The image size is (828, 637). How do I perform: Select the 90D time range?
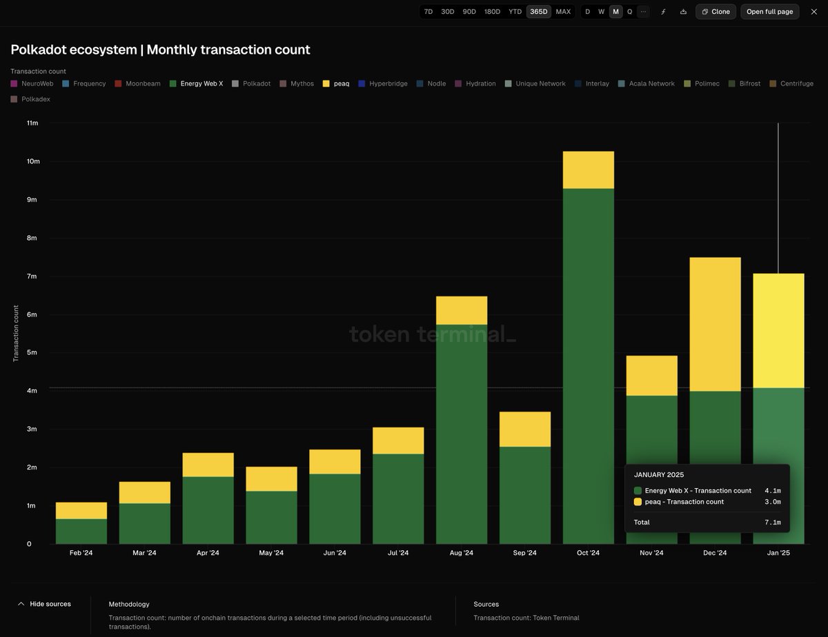tap(469, 12)
